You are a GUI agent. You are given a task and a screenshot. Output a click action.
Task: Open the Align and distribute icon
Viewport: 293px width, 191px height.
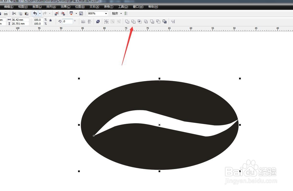pos(173,22)
